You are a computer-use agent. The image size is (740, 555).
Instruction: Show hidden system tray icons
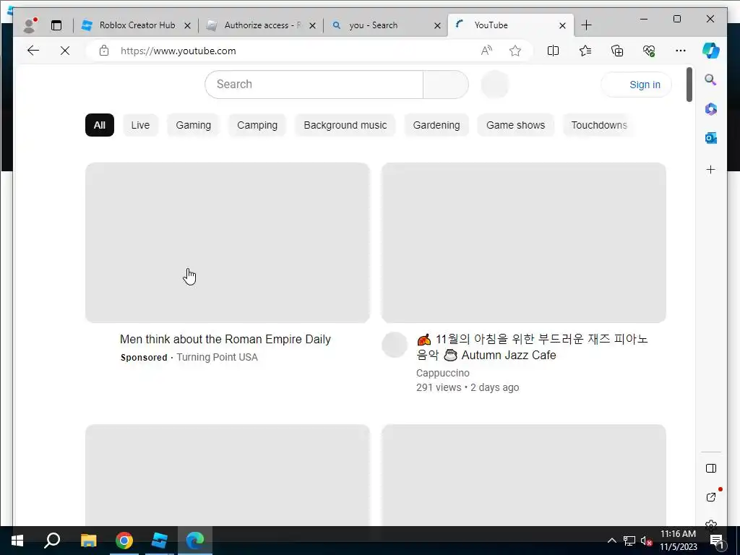[611, 541]
